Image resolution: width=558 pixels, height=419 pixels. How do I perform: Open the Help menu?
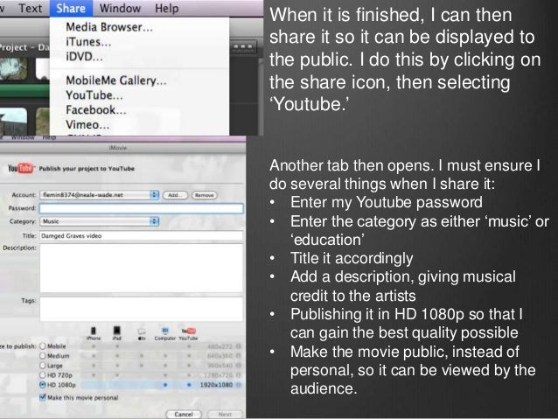(166, 8)
